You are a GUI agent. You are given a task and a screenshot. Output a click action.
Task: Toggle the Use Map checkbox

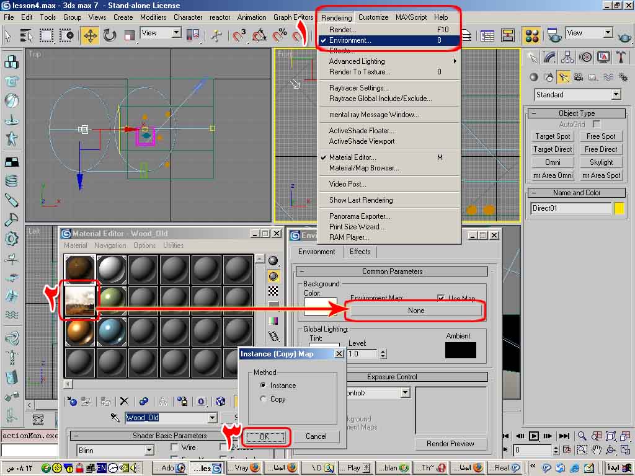tap(441, 298)
